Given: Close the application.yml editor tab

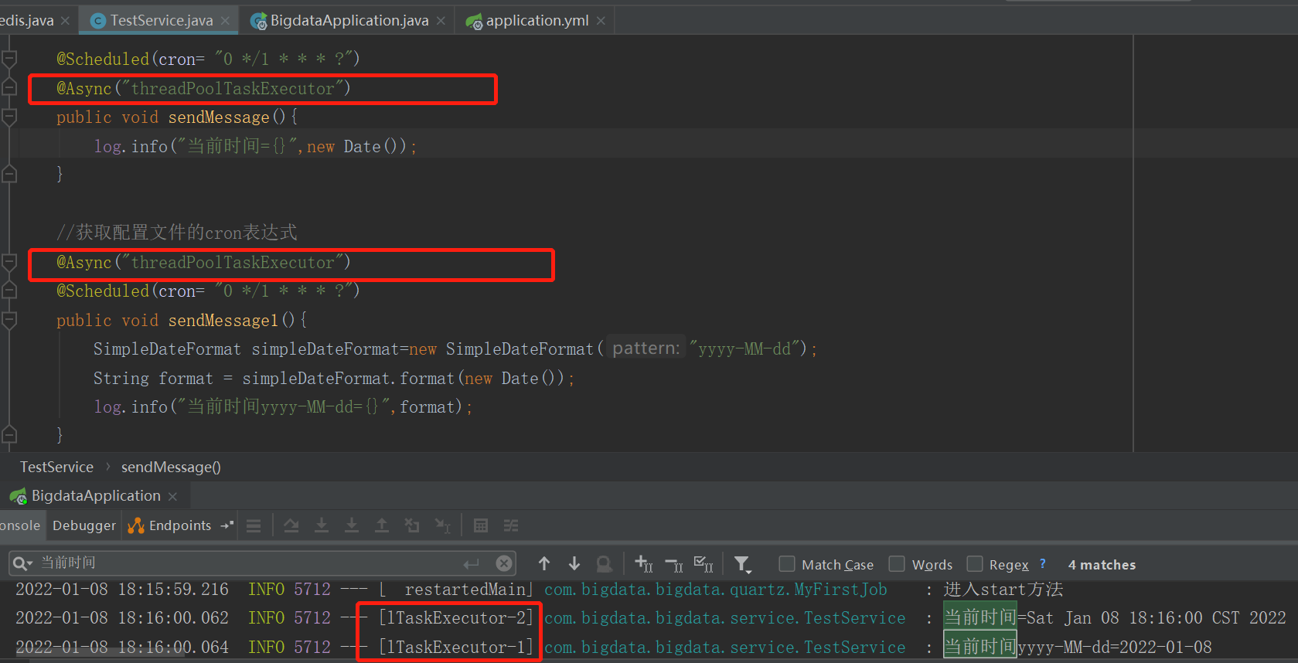Looking at the screenshot, I should (601, 21).
